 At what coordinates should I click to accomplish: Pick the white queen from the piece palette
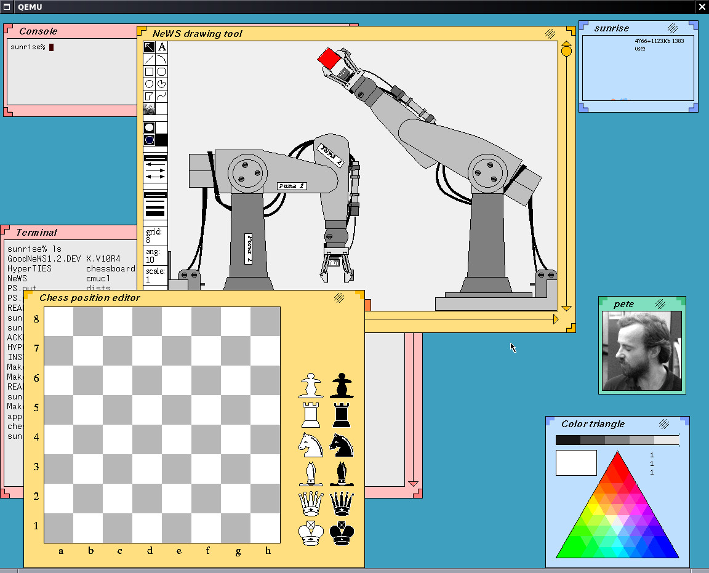(x=311, y=505)
